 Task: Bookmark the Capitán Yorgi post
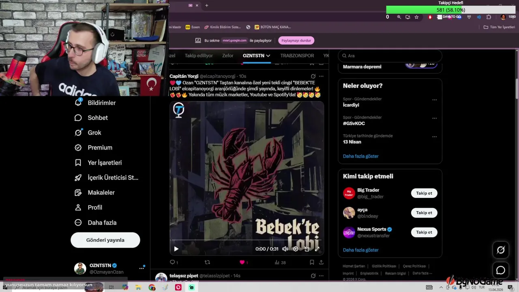tap(312, 262)
